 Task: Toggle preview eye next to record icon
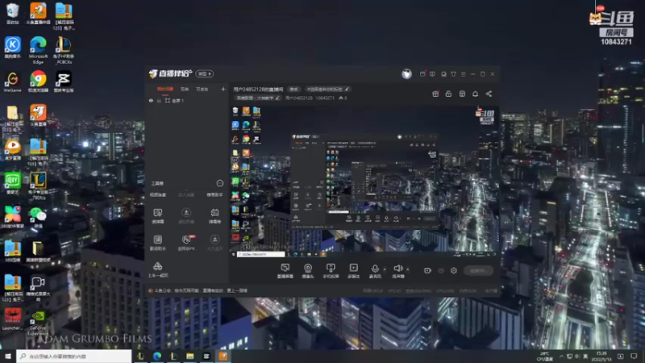[x=441, y=270]
